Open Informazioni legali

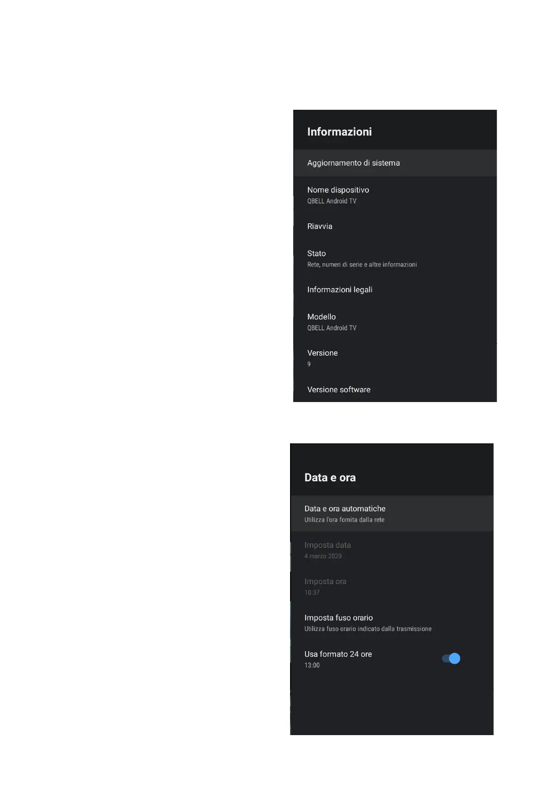(395, 289)
